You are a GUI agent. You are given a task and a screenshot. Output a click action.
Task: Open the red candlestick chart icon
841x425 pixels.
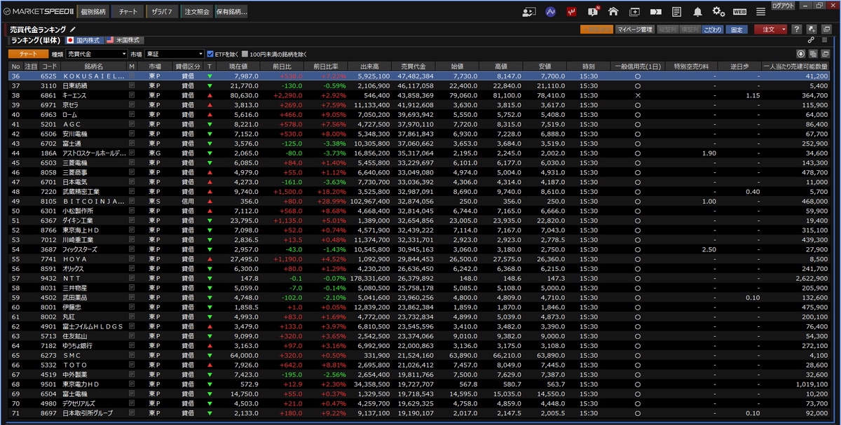pyautogui.click(x=572, y=12)
